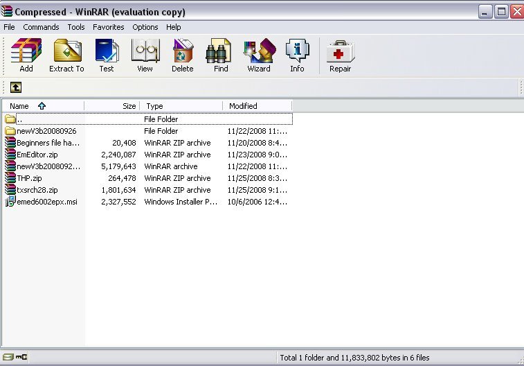Select the 'Beginners file ha...' file name

pos(48,143)
